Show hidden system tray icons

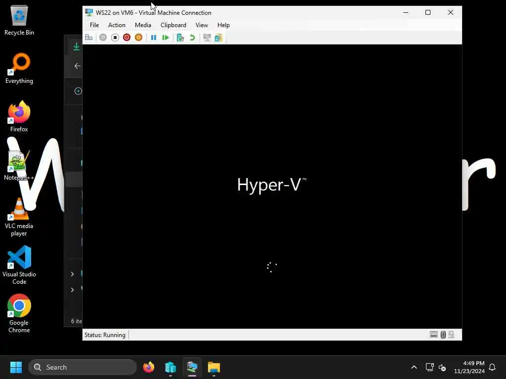[x=414, y=367]
